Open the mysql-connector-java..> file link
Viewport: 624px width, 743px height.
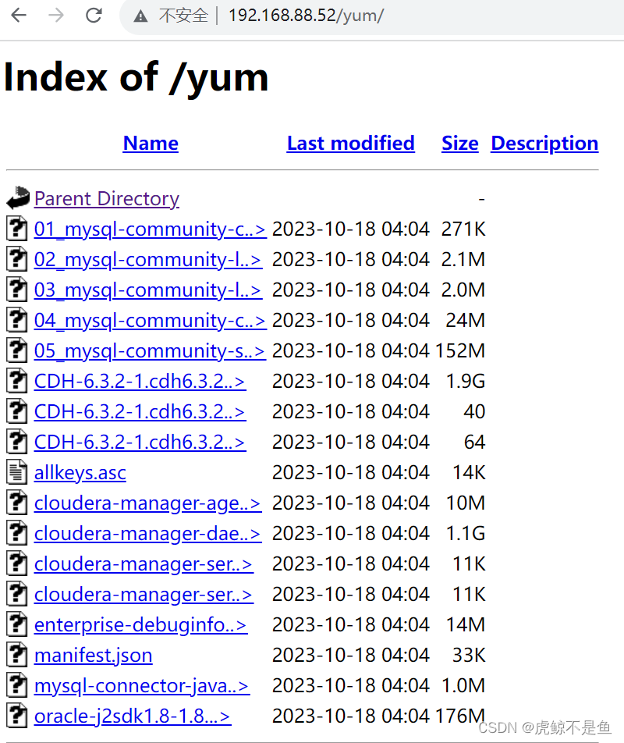tap(141, 685)
